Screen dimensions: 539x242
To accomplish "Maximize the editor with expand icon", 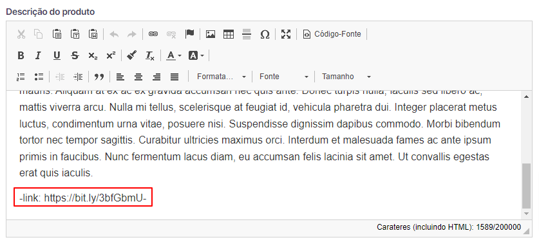I will (286, 34).
